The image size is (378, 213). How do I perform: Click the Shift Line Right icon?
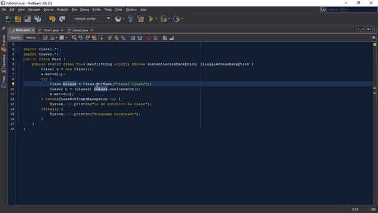click(139, 38)
